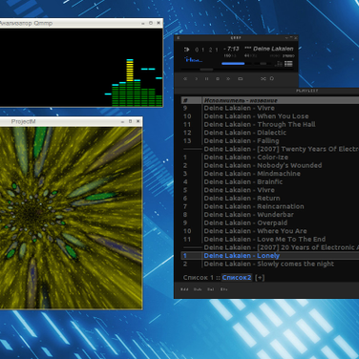Select Deine Lakaien - Falling
359x359 pixels.
[270, 141]
